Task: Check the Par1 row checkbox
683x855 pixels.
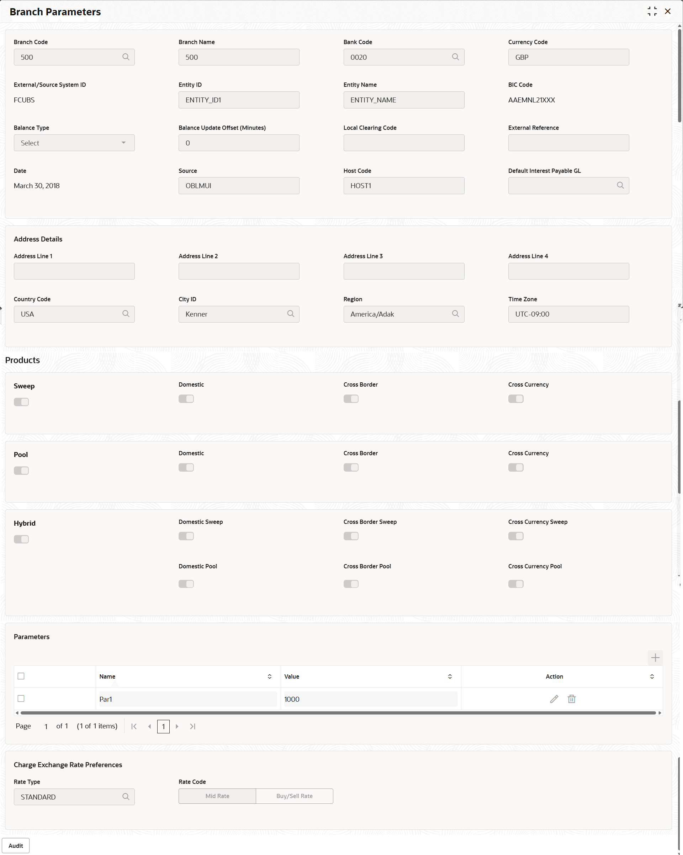Action: coord(21,699)
